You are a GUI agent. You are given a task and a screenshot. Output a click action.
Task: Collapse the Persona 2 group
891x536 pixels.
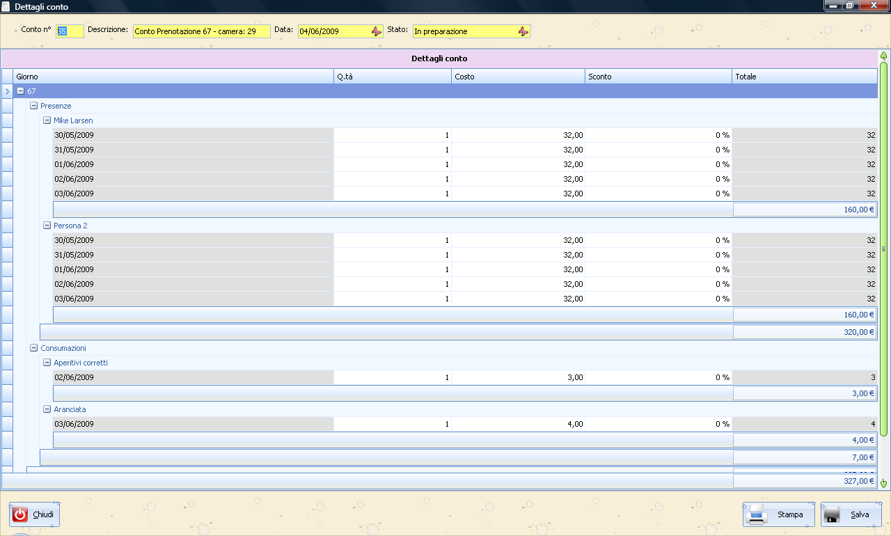pos(47,226)
